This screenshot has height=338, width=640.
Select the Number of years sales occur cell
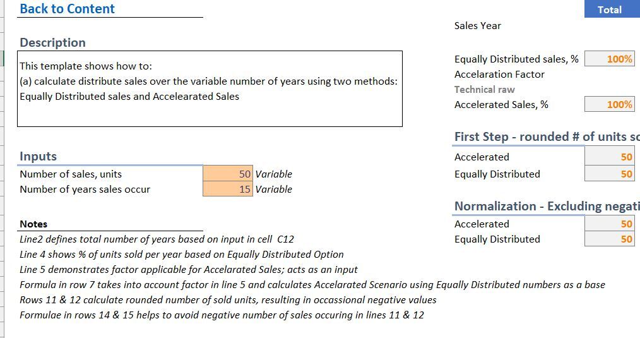228,189
